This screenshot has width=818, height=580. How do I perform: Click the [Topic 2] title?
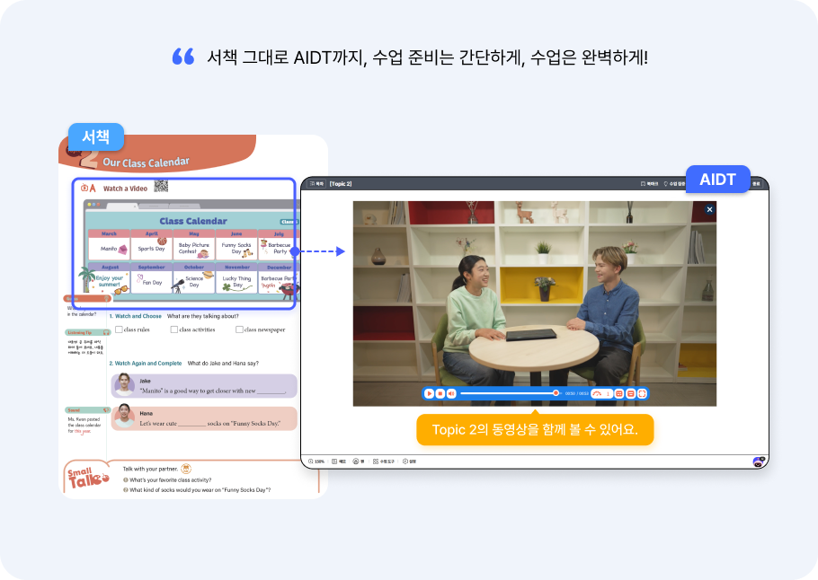click(x=341, y=183)
